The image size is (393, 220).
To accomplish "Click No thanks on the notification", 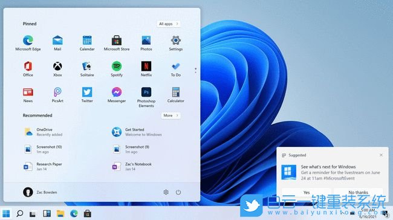I will pos(358,192).
